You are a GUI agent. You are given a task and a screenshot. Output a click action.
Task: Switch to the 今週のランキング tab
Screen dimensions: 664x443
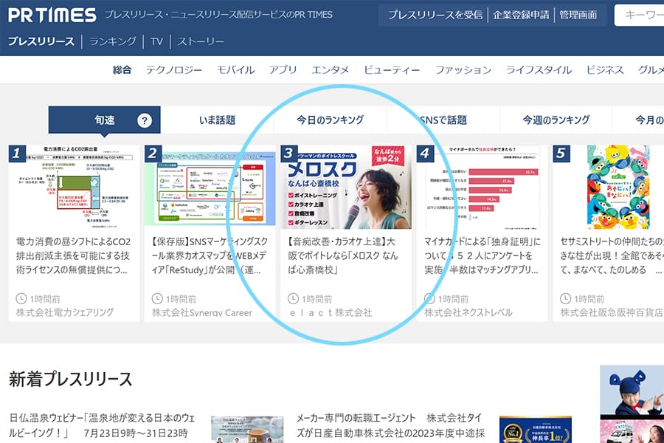coord(556,120)
